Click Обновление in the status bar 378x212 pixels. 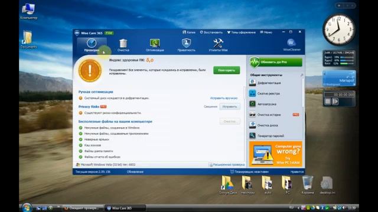point(135,171)
